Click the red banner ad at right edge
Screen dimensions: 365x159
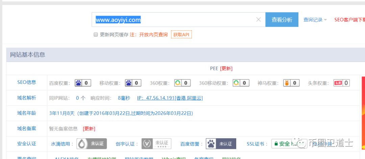click(363, 113)
